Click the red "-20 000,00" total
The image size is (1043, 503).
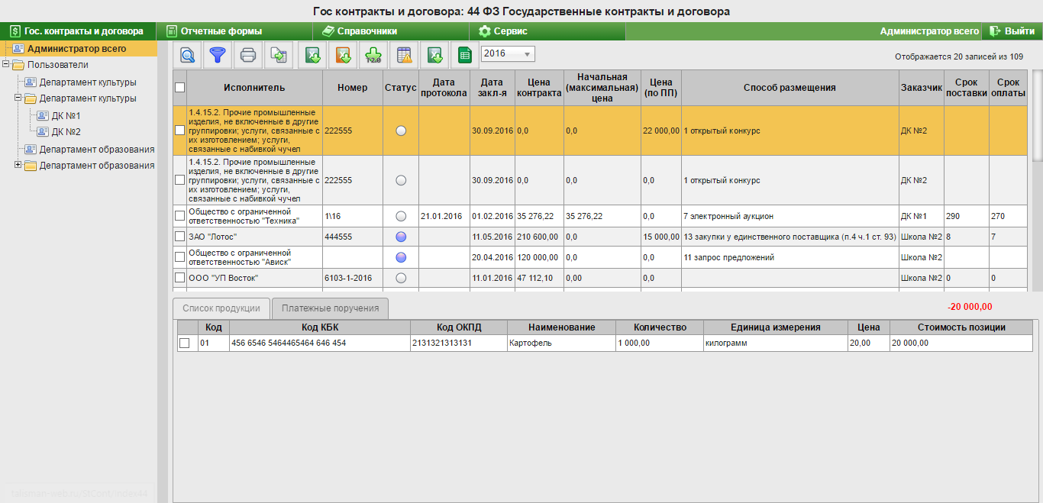click(970, 307)
